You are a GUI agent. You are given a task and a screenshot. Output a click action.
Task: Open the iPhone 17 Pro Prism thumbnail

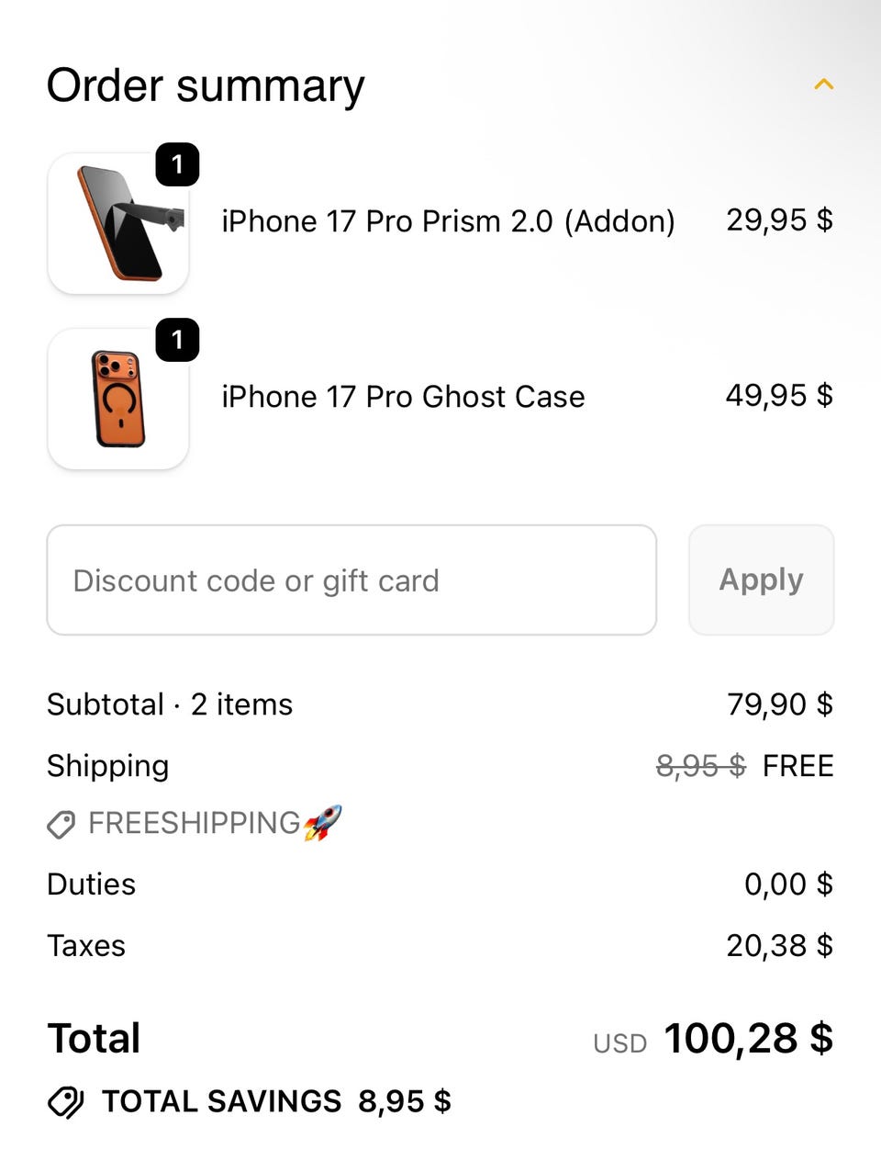(x=118, y=224)
